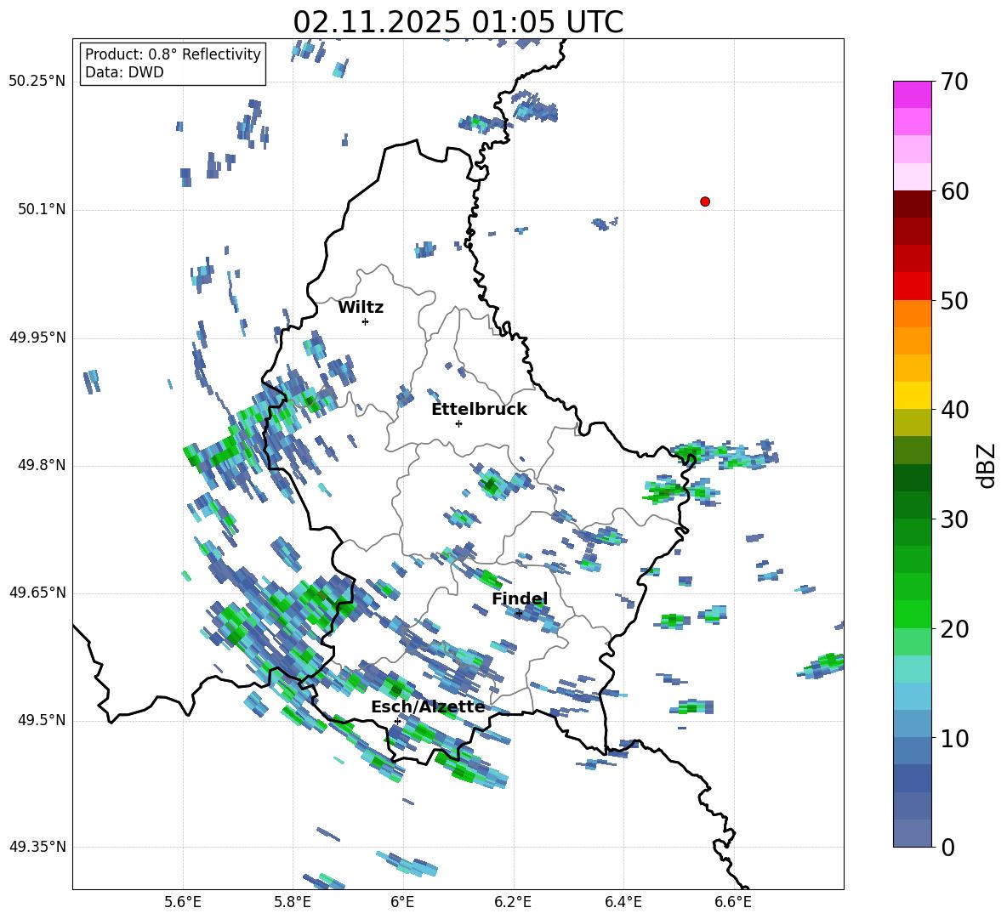1007x919 pixels.
Task: Click the colorbar tick label 60
Action: click(x=955, y=191)
